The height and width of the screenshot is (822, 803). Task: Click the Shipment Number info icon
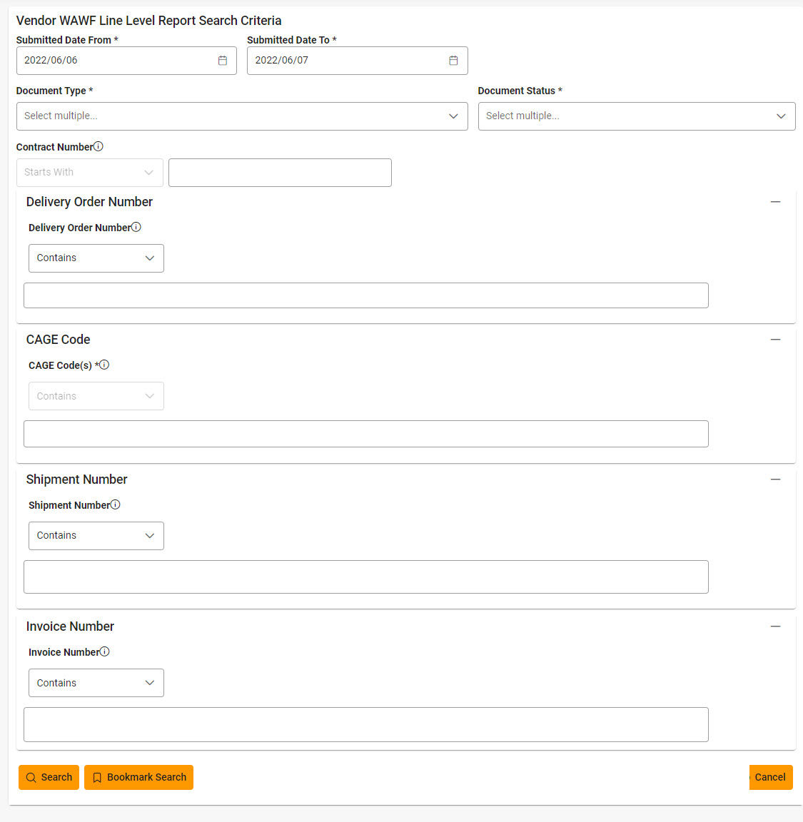coord(116,504)
